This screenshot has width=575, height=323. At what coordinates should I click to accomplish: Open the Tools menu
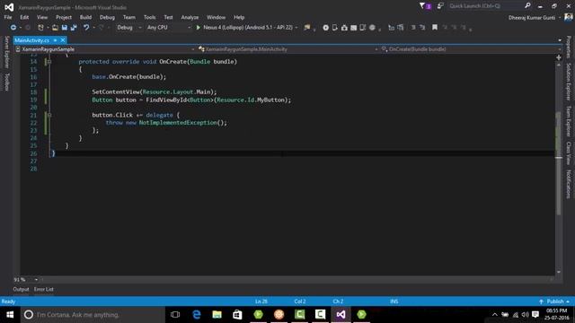pyautogui.click(x=150, y=17)
